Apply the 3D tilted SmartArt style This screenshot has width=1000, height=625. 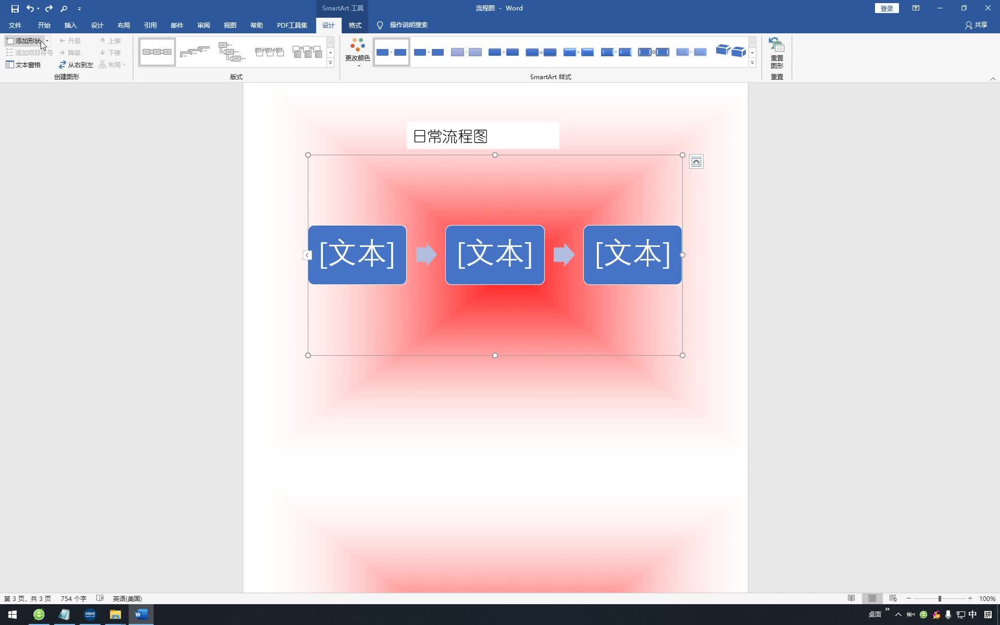pyautogui.click(x=730, y=51)
